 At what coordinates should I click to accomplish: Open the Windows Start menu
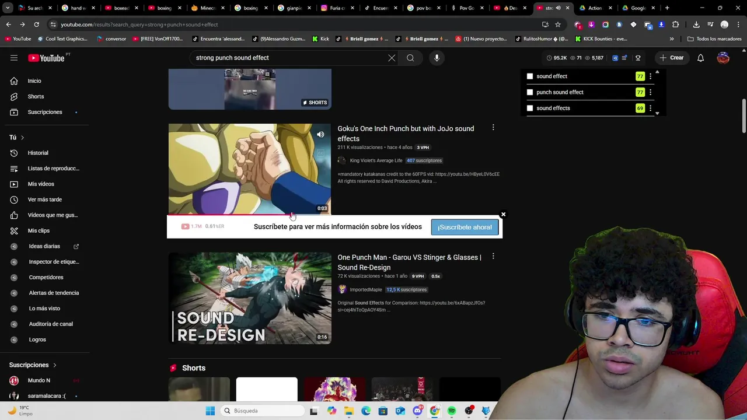tap(210, 411)
